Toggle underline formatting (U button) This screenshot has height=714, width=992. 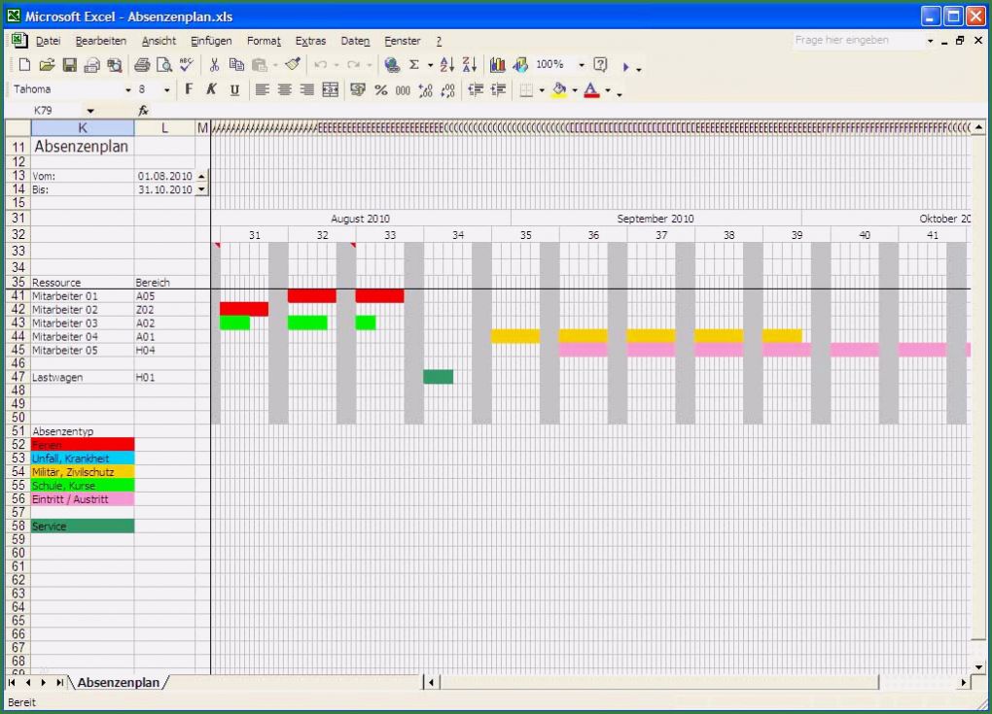[x=234, y=90]
